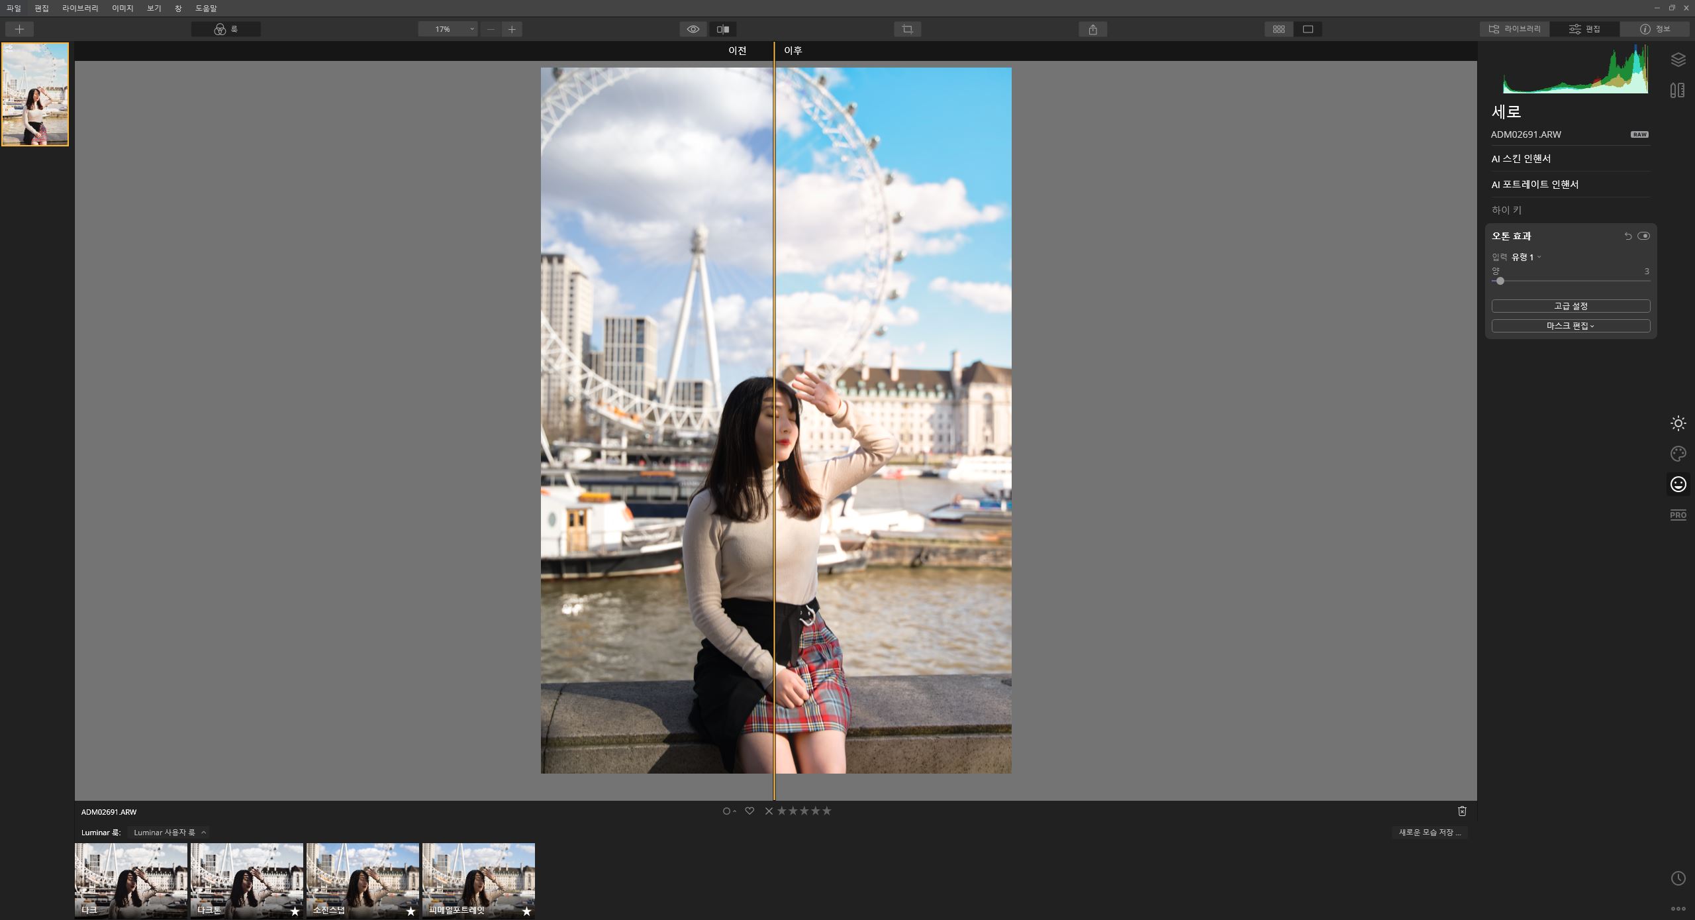Open the 17% zoom level dropdown
1695x920 pixels.
[x=448, y=29]
